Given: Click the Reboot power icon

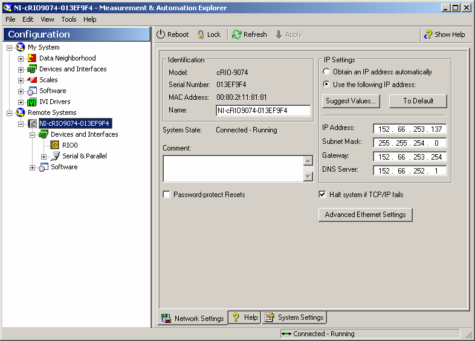Looking at the screenshot, I should pos(161,34).
